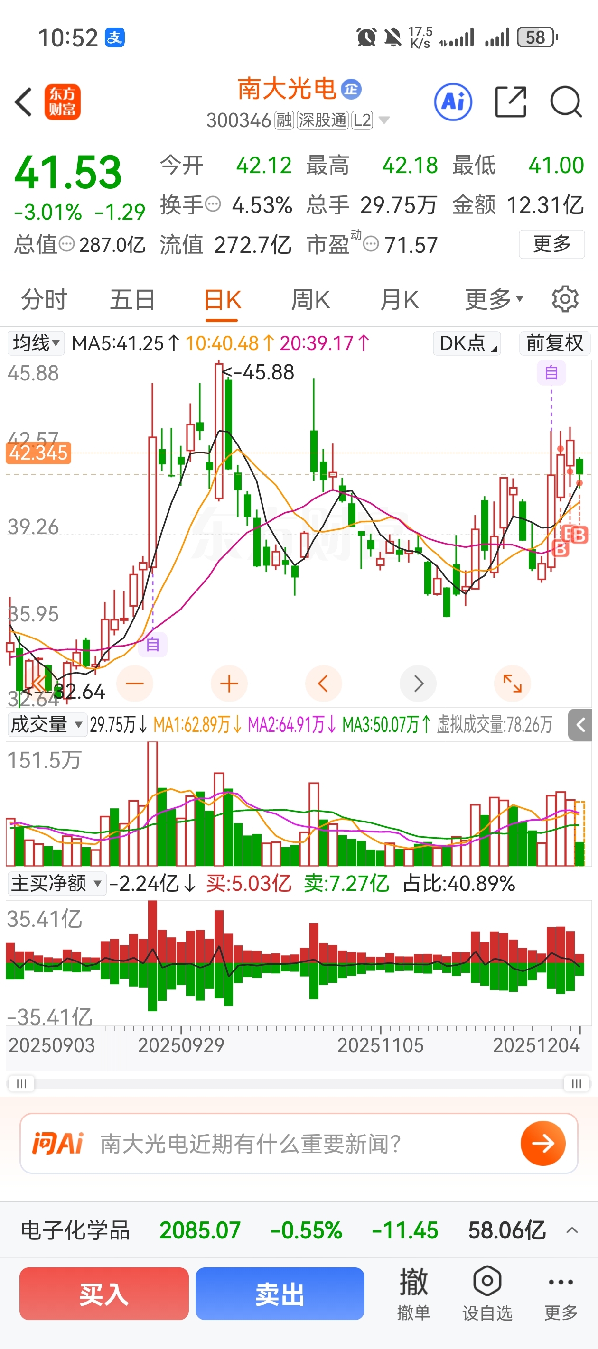The image size is (598, 1349).
Task: Add to watchlist via 设自选
Action: [x=487, y=1294]
